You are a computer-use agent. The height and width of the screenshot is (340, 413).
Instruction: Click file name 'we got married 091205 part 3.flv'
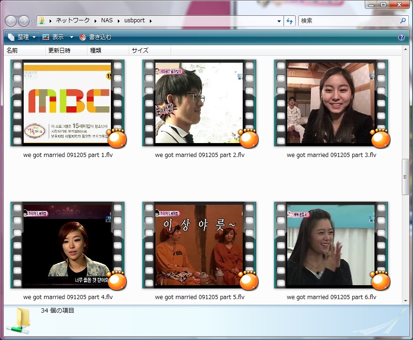tap(331, 155)
